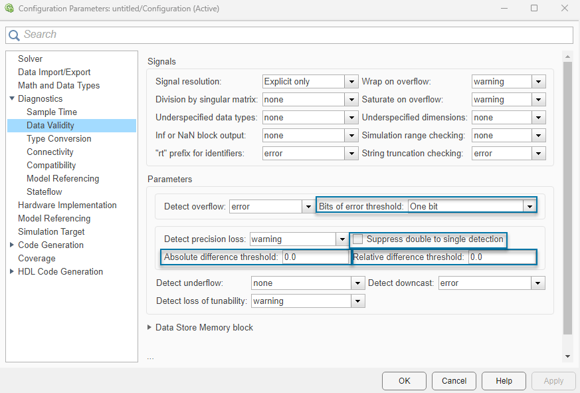
Task: Select Simulation Target category
Action: click(x=51, y=232)
